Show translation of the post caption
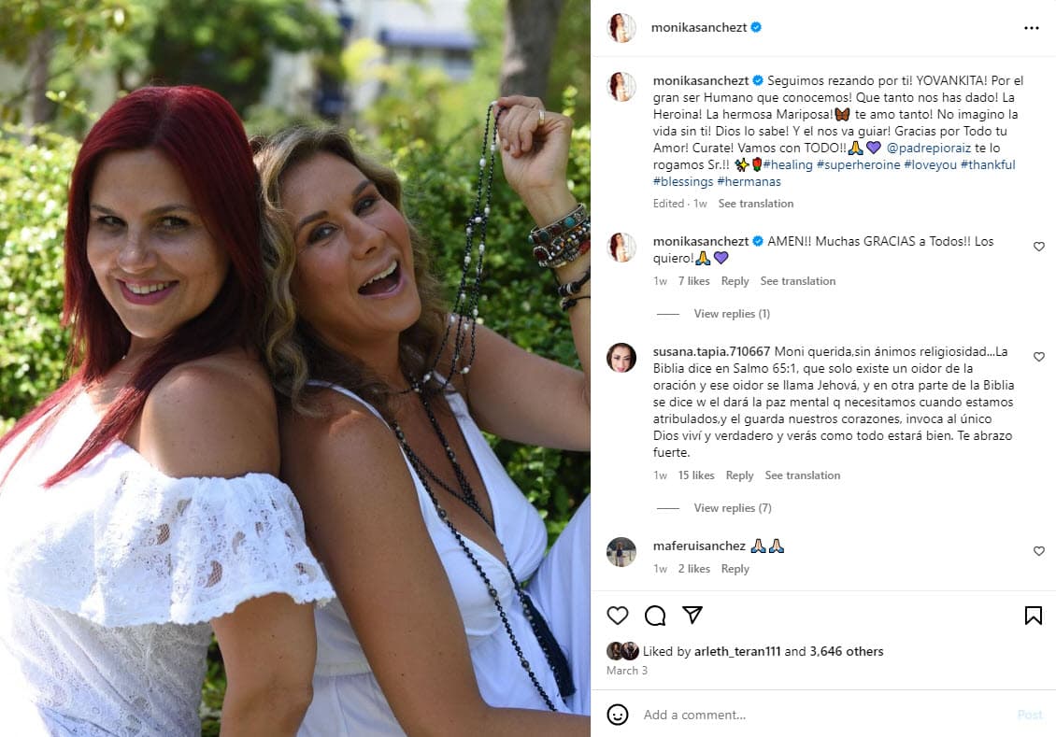The image size is (1056, 737). (755, 203)
